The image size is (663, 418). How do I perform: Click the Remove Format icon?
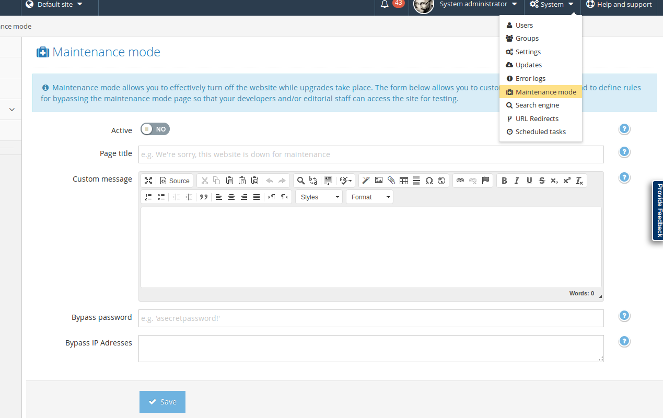click(x=579, y=181)
